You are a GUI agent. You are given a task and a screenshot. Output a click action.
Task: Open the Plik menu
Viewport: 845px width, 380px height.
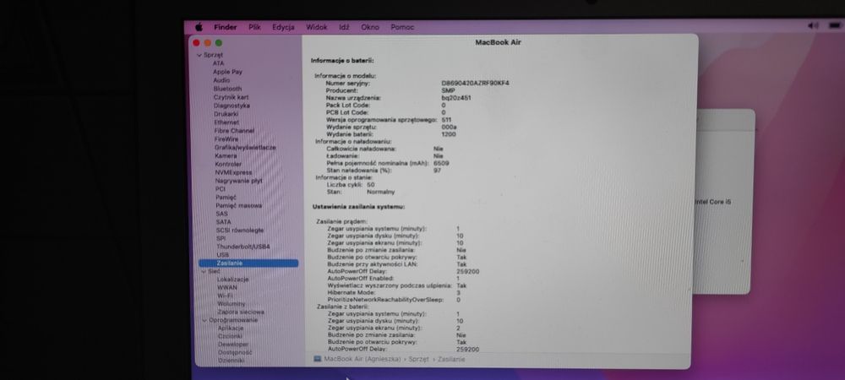(255, 27)
